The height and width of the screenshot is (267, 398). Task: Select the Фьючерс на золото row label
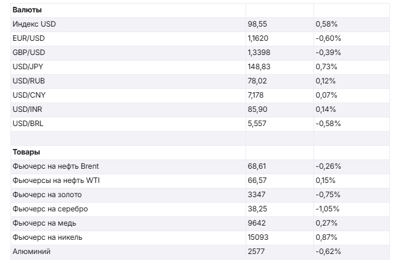[46, 195]
